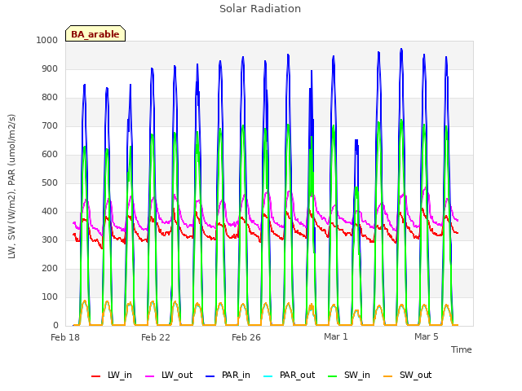Click the Feb 26 x-axis label
The height and width of the screenshot is (391, 522).
coord(246,337)
